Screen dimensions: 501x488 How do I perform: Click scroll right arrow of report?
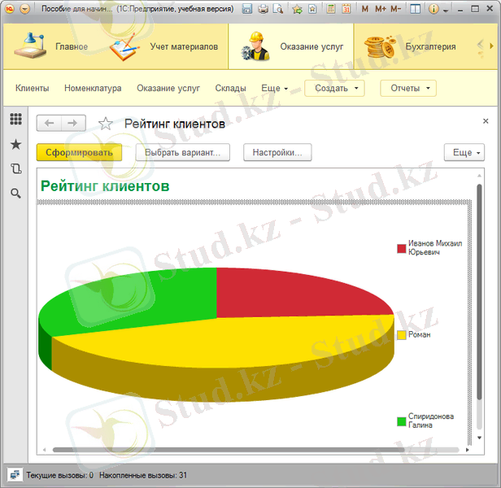click(468, 450)
